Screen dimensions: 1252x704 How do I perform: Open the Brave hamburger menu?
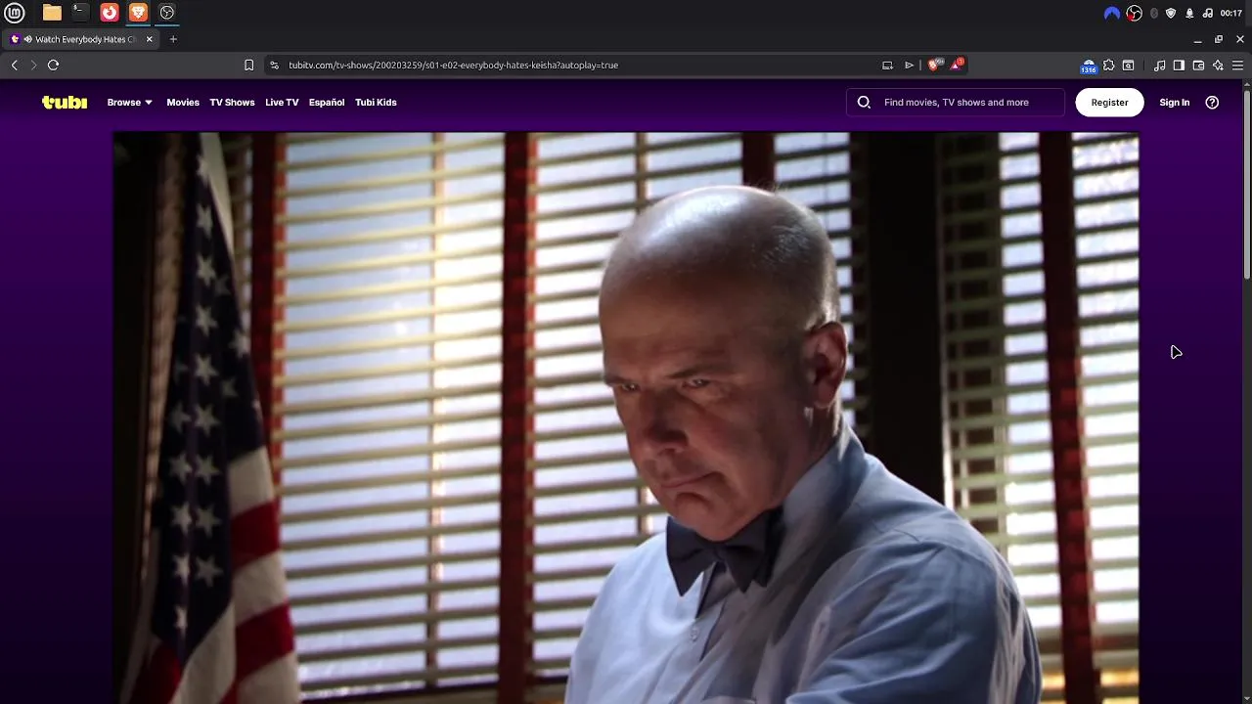point(1237,65)
